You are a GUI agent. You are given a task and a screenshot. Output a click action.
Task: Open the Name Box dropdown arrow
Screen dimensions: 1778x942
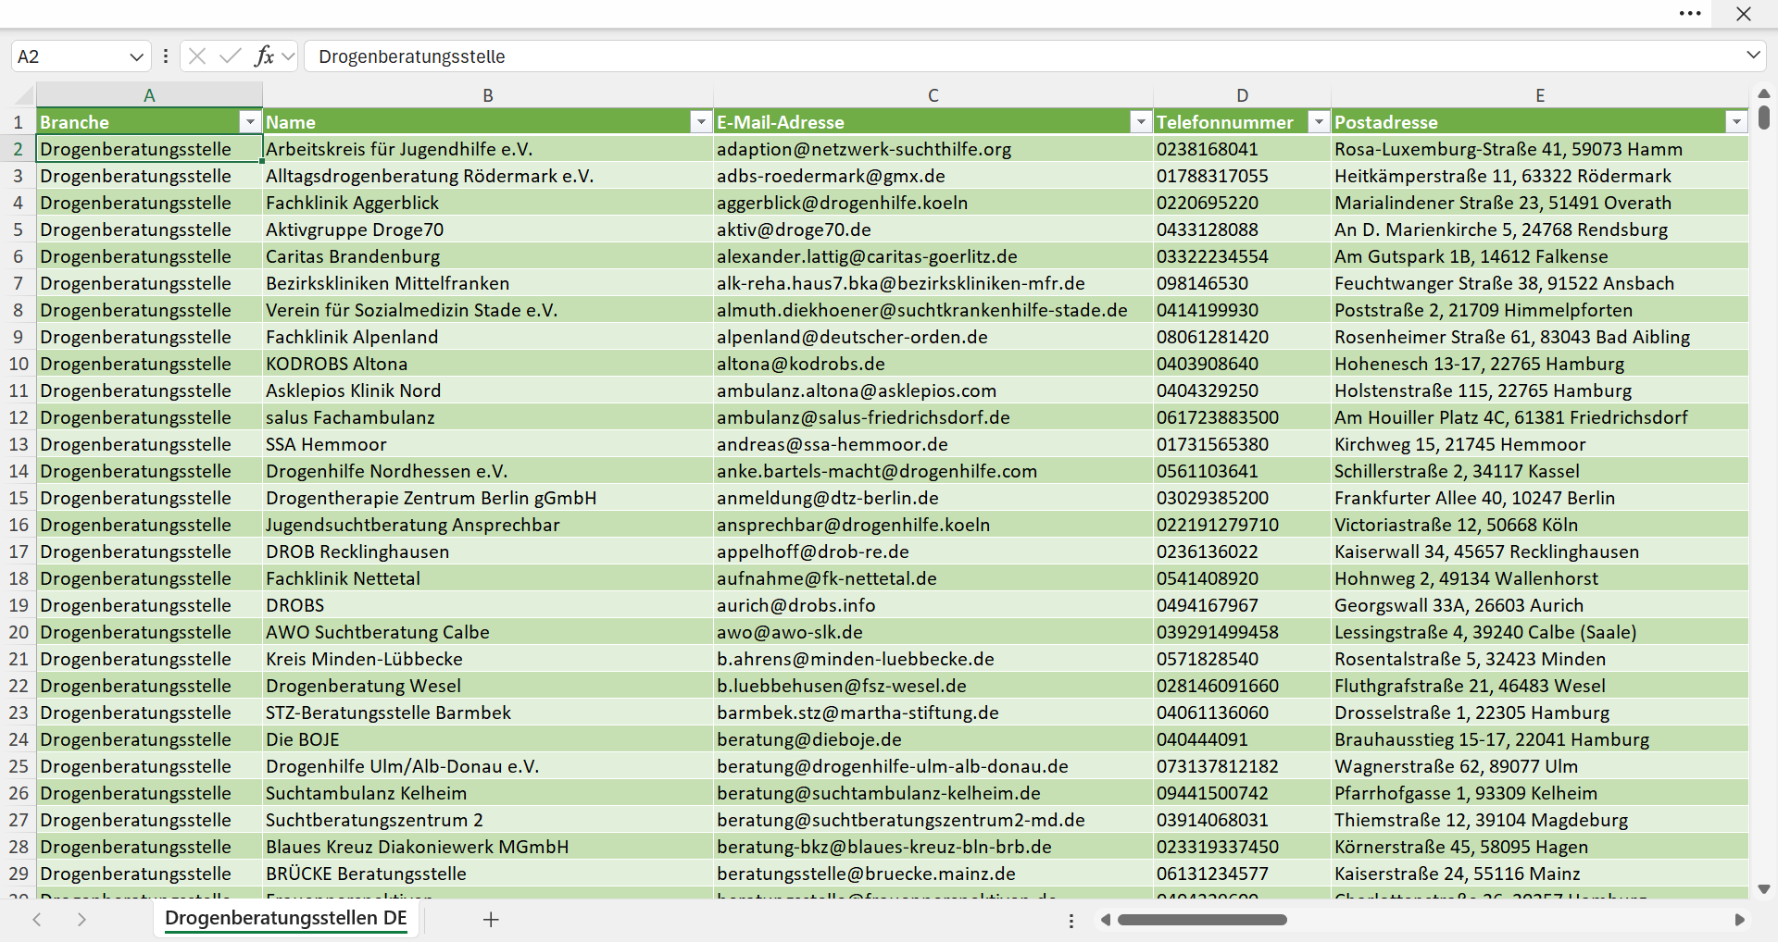136,56
